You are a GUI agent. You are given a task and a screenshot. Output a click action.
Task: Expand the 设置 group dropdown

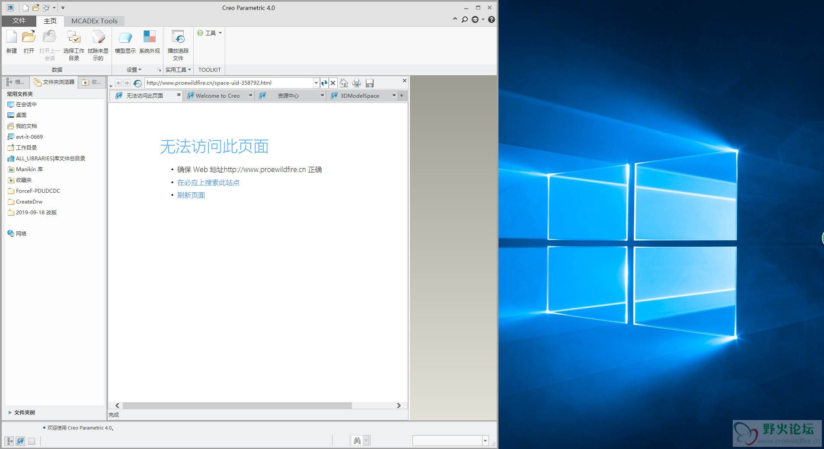pos(134,70)
